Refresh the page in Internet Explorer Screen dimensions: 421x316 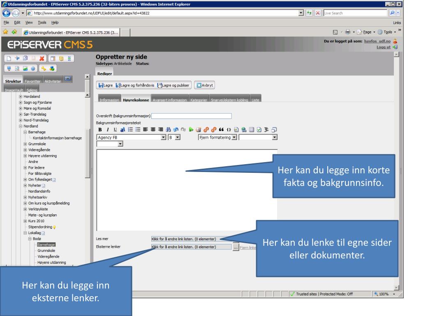click(309, 13)
